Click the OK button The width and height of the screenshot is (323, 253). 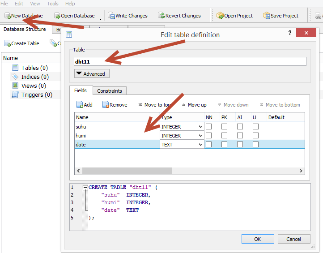coord(258,239)
